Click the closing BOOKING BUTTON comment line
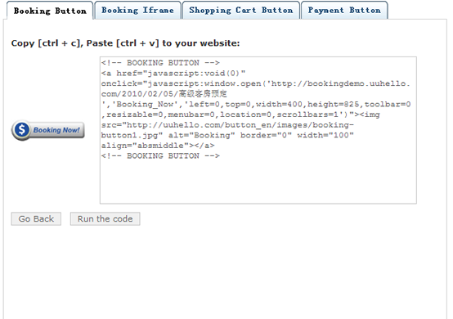The height and width of the screenshot is (319, 453). pyautogui.click(x=160, y=155)
